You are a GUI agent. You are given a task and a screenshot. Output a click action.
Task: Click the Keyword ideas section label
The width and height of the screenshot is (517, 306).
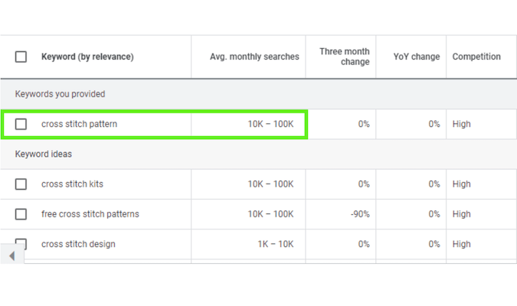pyautogui.click(x=44, y=154)
